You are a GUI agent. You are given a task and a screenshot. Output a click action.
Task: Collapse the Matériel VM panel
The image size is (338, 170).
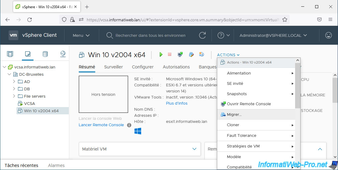(x=194, y=149)
